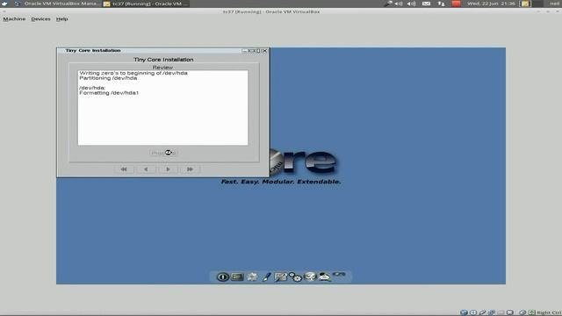Click the shared folders status icon
Viewport: 562px width, 316px height.
(501, 312)
